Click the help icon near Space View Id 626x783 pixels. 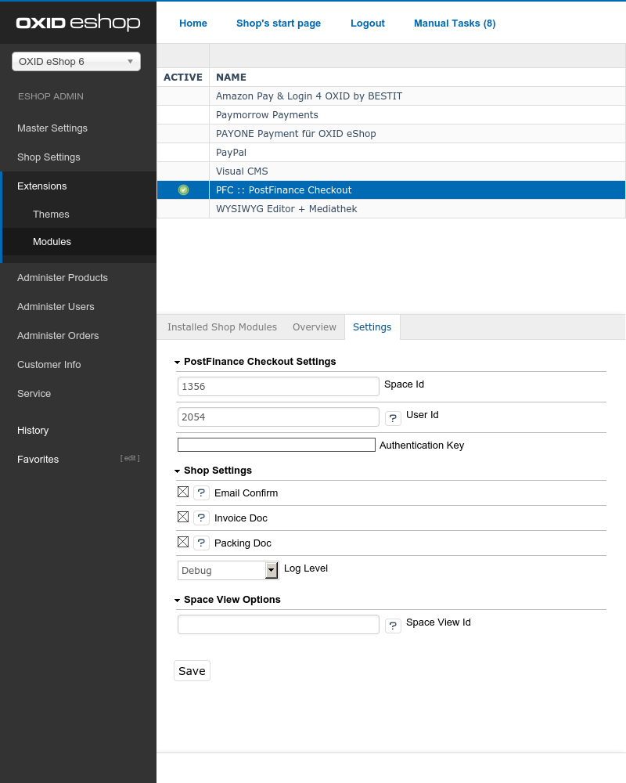coord(393,625)
